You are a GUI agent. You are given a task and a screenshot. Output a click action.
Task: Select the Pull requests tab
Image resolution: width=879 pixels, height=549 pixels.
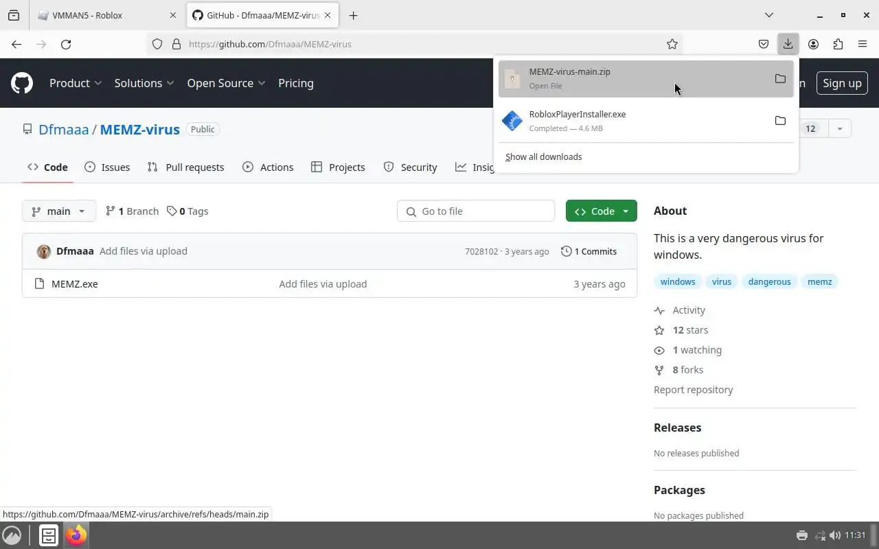point(186,167)
